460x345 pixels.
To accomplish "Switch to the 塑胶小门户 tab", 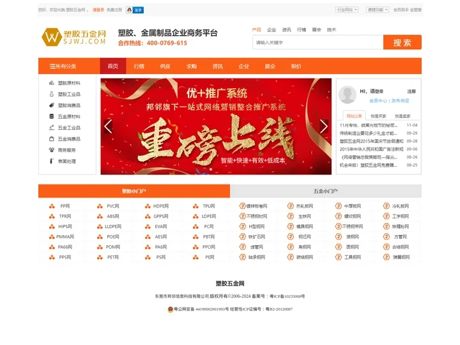I will pos(134,191).
